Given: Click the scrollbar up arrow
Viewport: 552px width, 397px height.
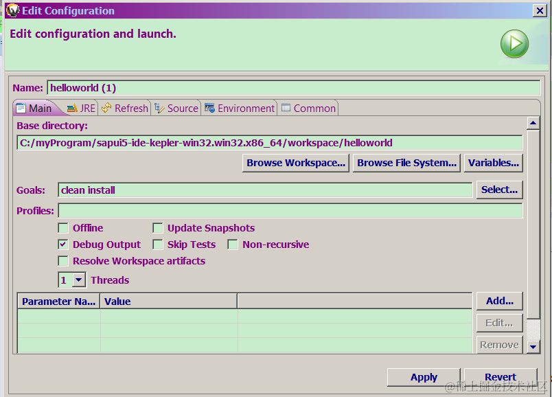Looking at the screenshot, I should tap(533, 123).
